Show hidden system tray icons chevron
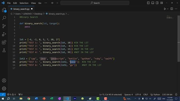The height and width of the screenshot is (101, 180). pos(135,98)
